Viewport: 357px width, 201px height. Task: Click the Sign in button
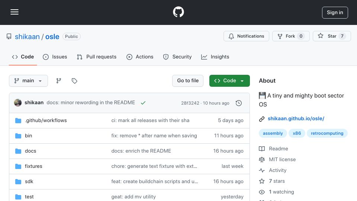(335, 13)
